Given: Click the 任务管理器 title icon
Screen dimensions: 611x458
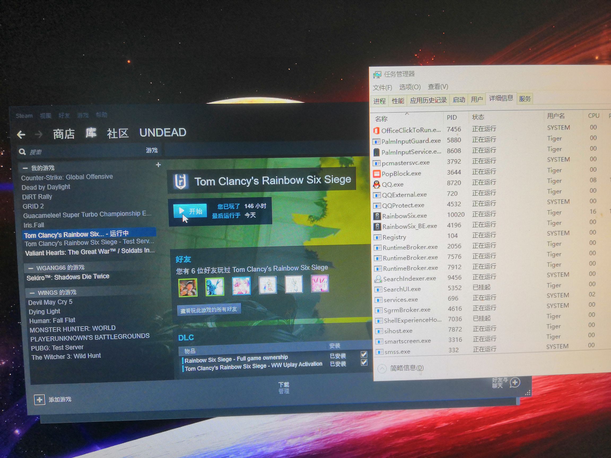Looking at the screenshot, I should click(x=377, y=75).
